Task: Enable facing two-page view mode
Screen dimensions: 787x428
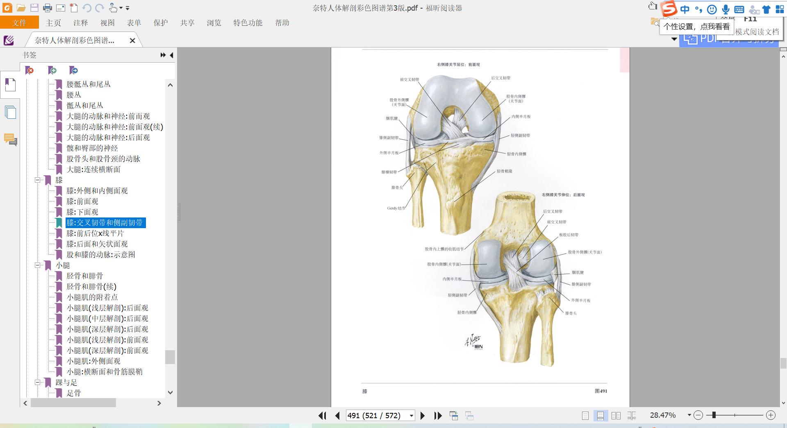Action: [x=616, y=416]
